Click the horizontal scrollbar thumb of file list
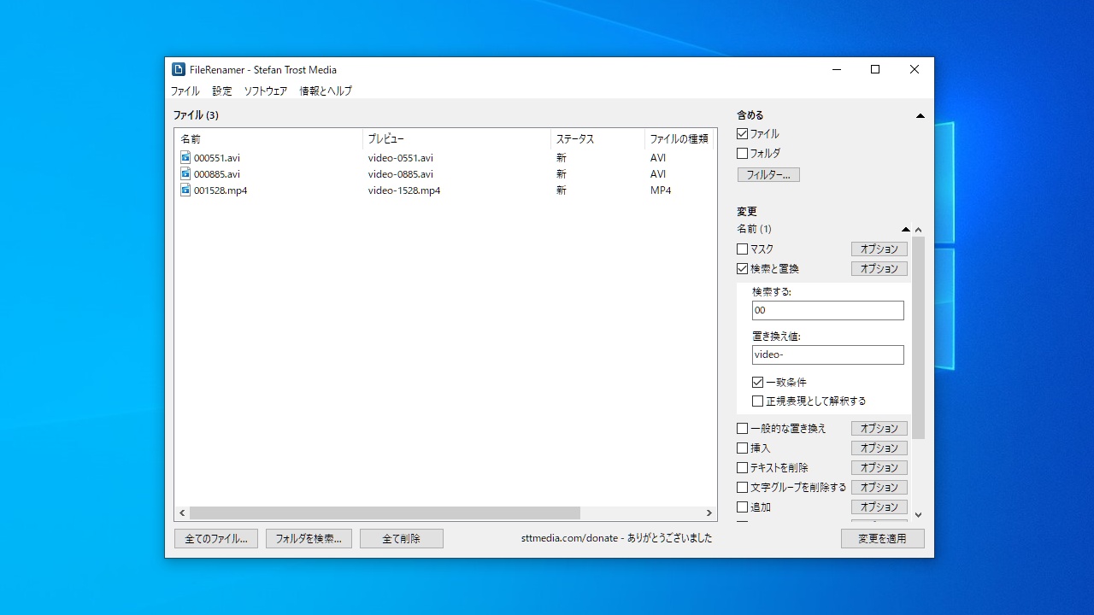Image resolution: width=1094 pixels, height=615 pixels. [385, 513]
